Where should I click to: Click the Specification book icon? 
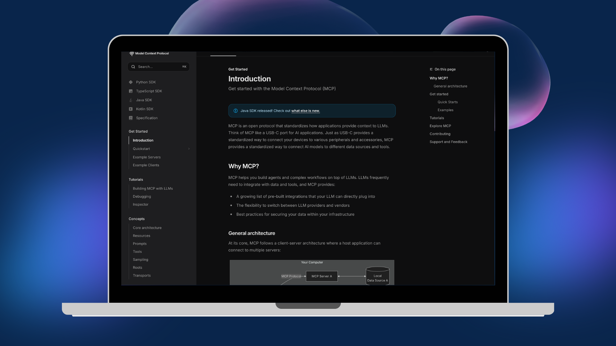[x=131, y=118]
